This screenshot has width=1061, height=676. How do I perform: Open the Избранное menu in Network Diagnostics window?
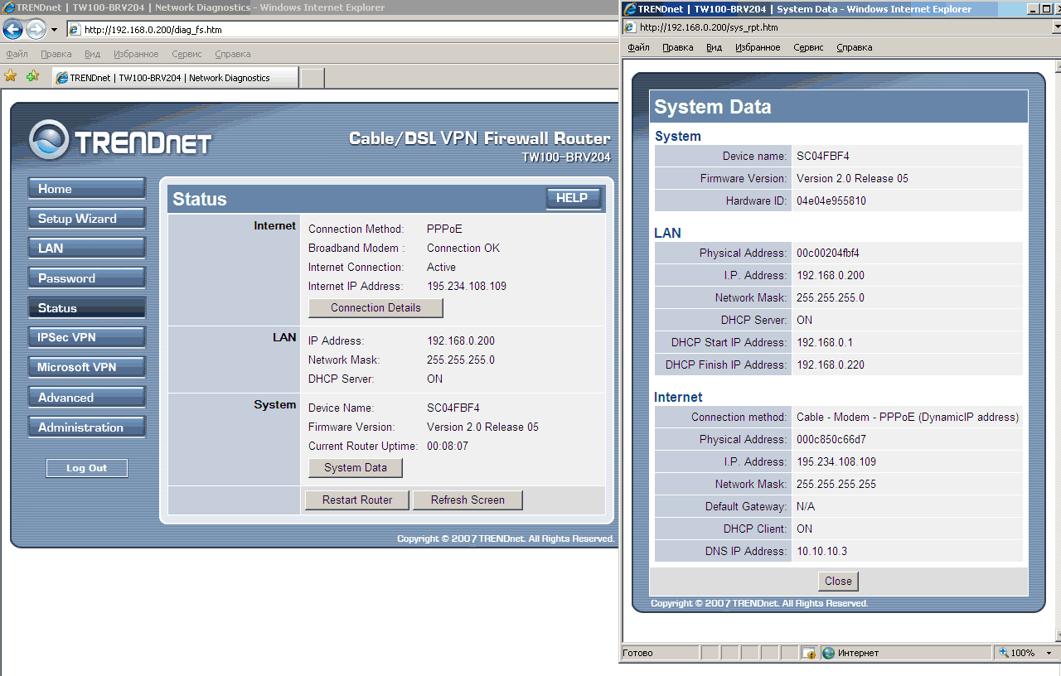click(x=136, y=54)
